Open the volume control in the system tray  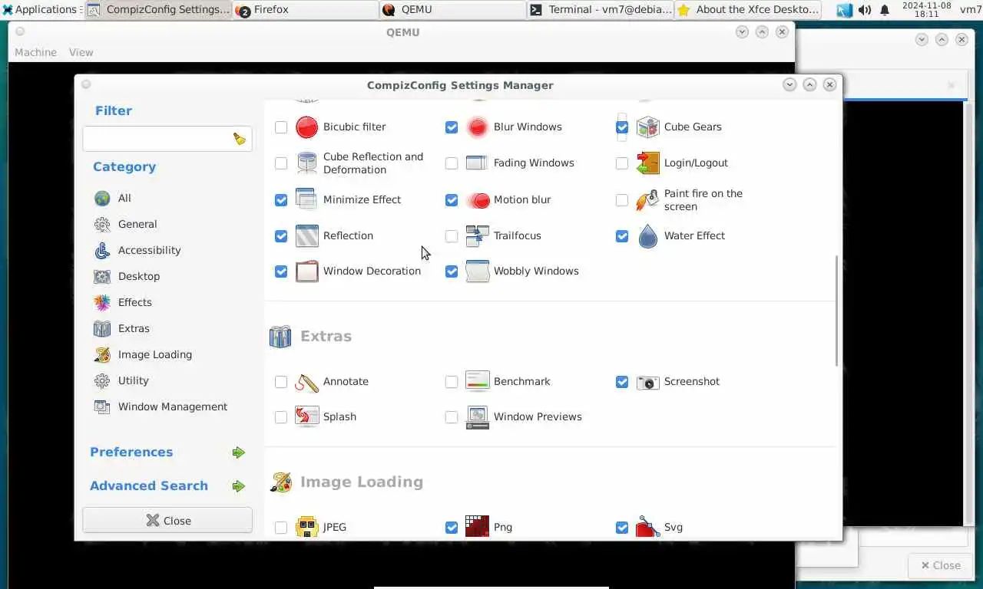point(865,10)
